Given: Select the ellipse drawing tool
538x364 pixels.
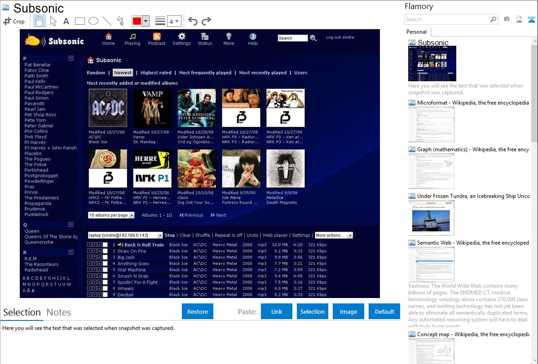Looking at the screenshot, I should 93,21.
